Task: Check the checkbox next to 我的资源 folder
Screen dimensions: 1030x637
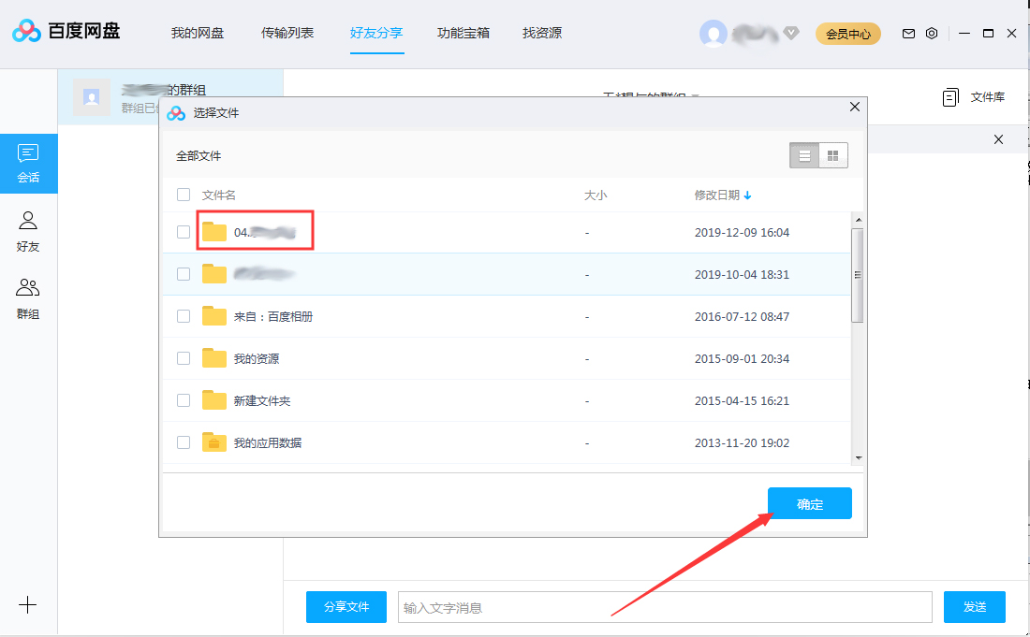Action: (x=183, y=358)
